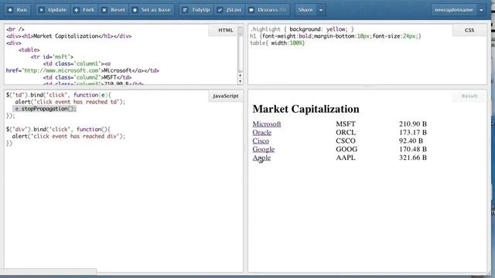Click the Update button
This screenshot has height=278, width=495.
click(x=53, y=10)
